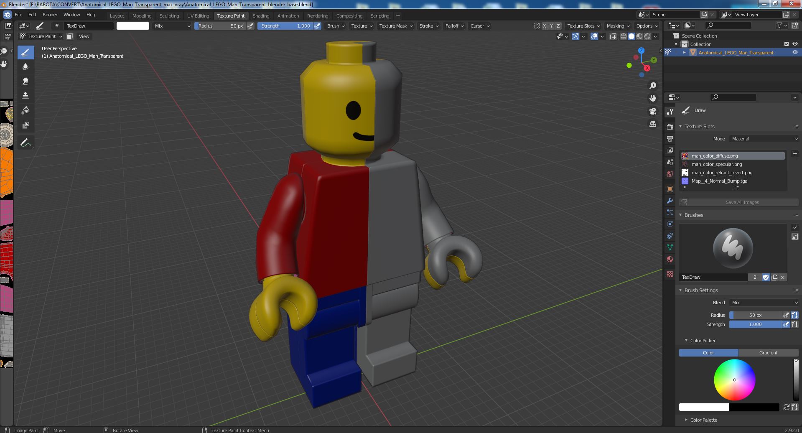Toggle X axis symmetry
Image resolution: width=802 pixels, height=433 pixels.
(544, 26)
